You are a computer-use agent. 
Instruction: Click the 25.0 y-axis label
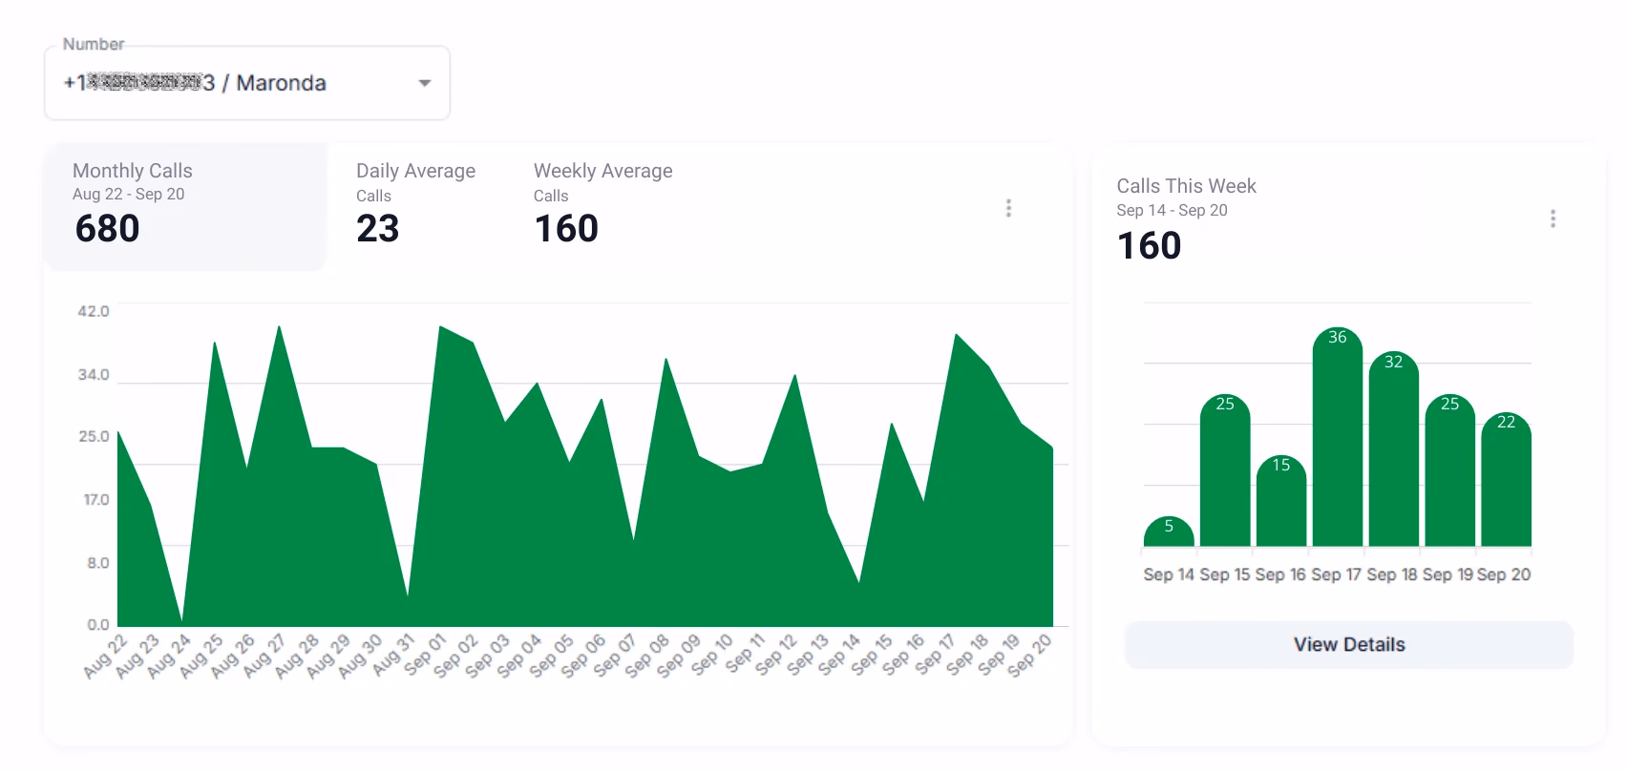(94, 436)
